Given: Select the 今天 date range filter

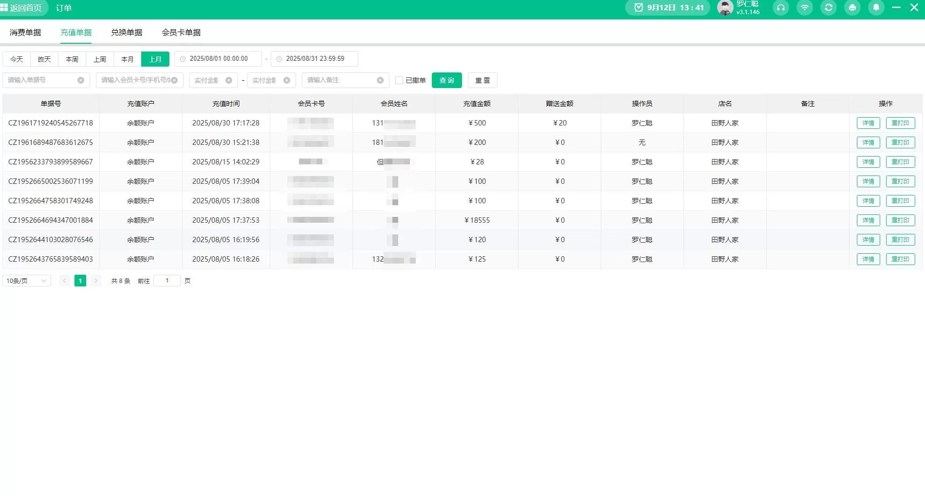Looking at the screenshot, I should tap(17, 59).
